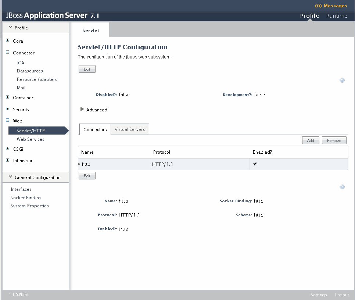Click the Enabled checkmark for http connector
The height and width of the screenshot is (300, 355).
pyautogui.click(x=255, y=164)
